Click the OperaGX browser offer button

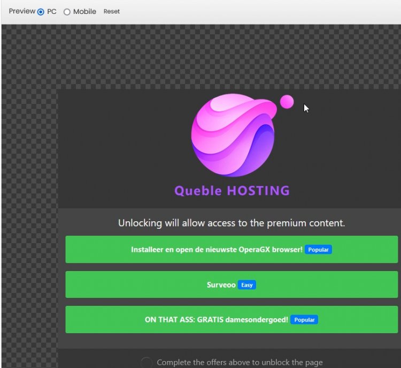coord(232,249)
